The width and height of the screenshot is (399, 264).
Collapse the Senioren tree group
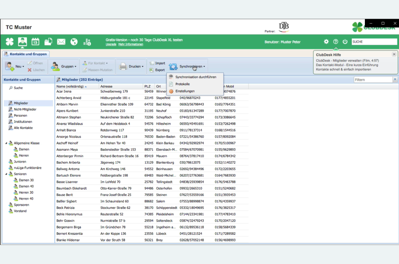(x=6, y=174)
